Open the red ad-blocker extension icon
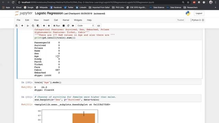This screenshot has height=123, width=219. tap(194, 2)
